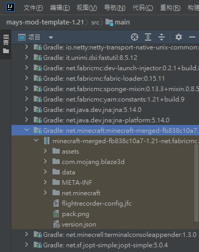Viewport: 199px width, 252px height.
Task: Click the com.mojang.blaze3d folder icon
Action: 56,161
